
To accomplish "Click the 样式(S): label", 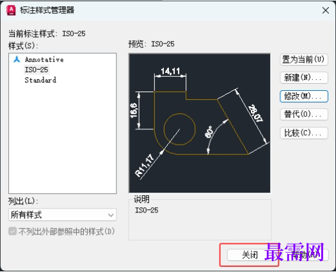I will pos(23,46).
